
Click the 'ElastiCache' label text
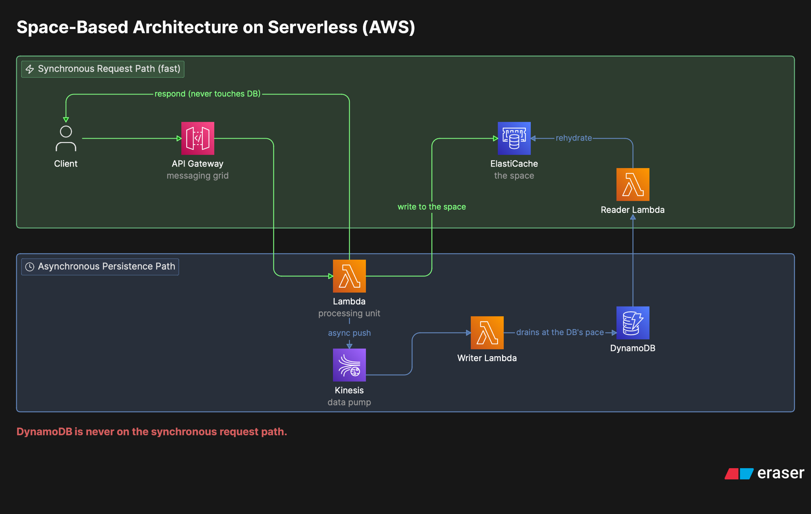coord(514,164)
